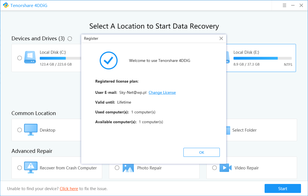Image resolution: width=308 pixels, height=196 pixels.
Task: Click Local Disk (C:) usage bar
Action: (60, 58)
